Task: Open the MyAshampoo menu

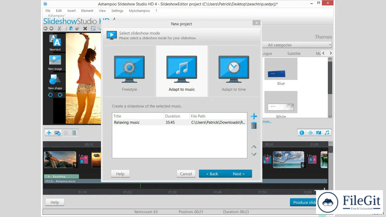Action: pyautogui.click(x=139, y=11)
